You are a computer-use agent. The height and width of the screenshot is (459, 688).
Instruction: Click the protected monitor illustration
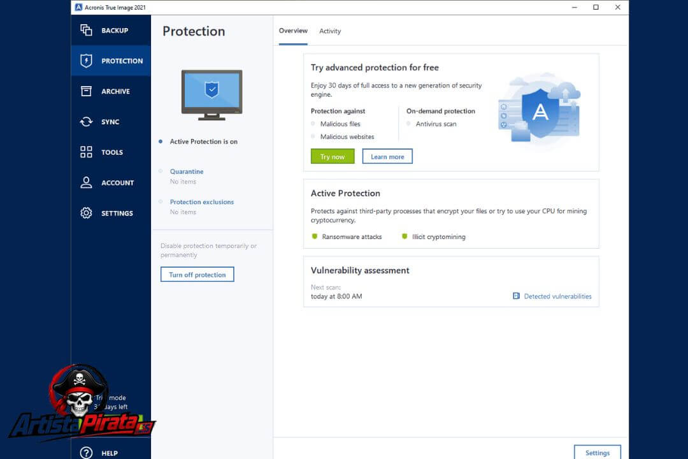click(212, 95)
